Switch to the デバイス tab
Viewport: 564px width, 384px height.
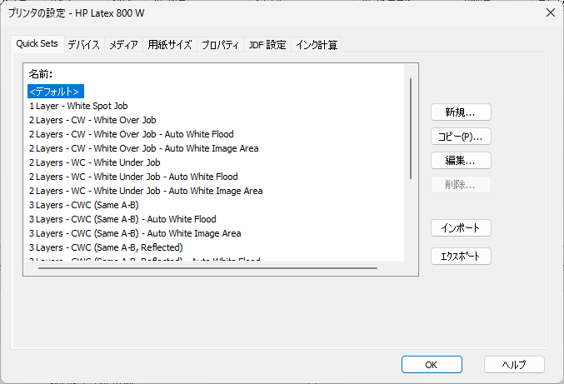click(84, 45)
